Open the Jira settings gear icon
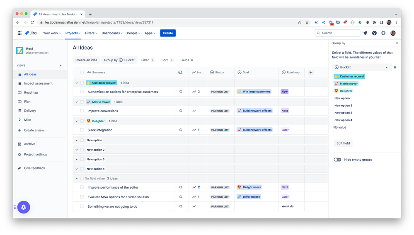This screenshot has width=414, height=235. point(383,33)
